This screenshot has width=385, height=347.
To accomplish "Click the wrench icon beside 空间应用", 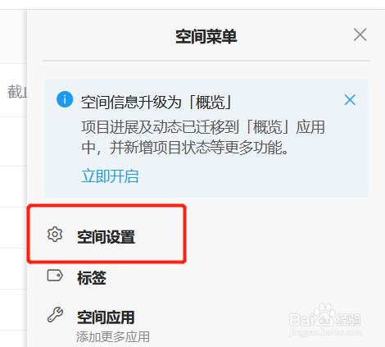I will [x=55, y=315].
